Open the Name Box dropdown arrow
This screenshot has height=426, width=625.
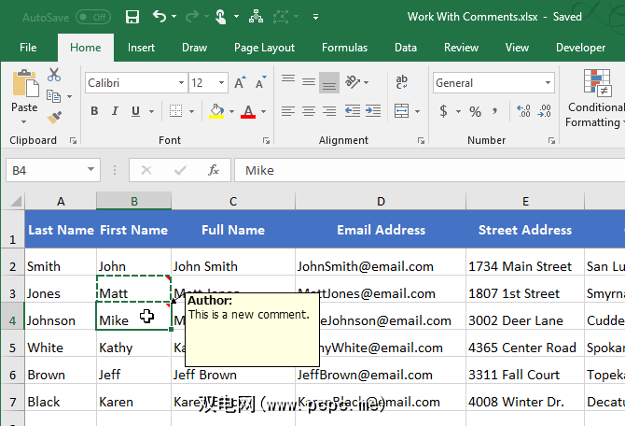91,170
